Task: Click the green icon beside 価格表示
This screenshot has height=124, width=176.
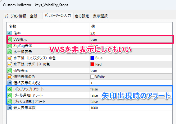Action: click(x=10, y=71)
